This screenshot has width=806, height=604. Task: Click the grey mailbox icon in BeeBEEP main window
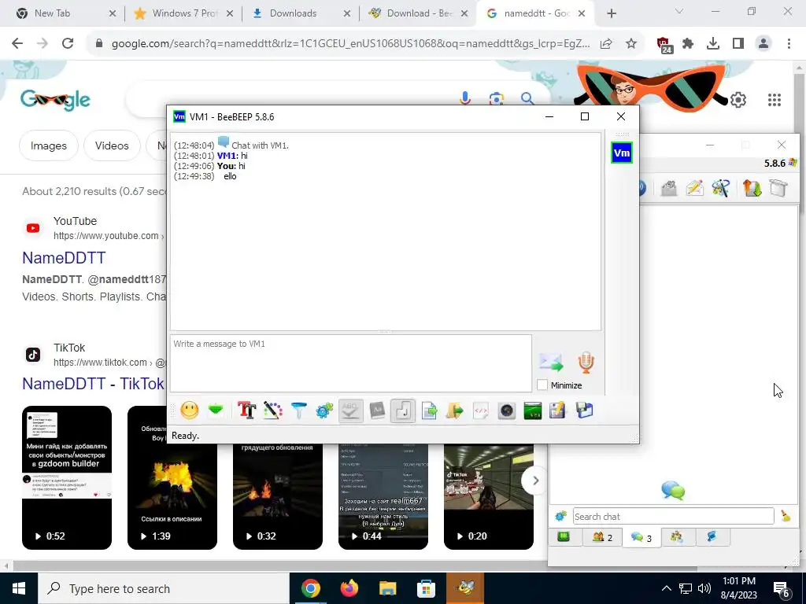(x=669, y=189)
